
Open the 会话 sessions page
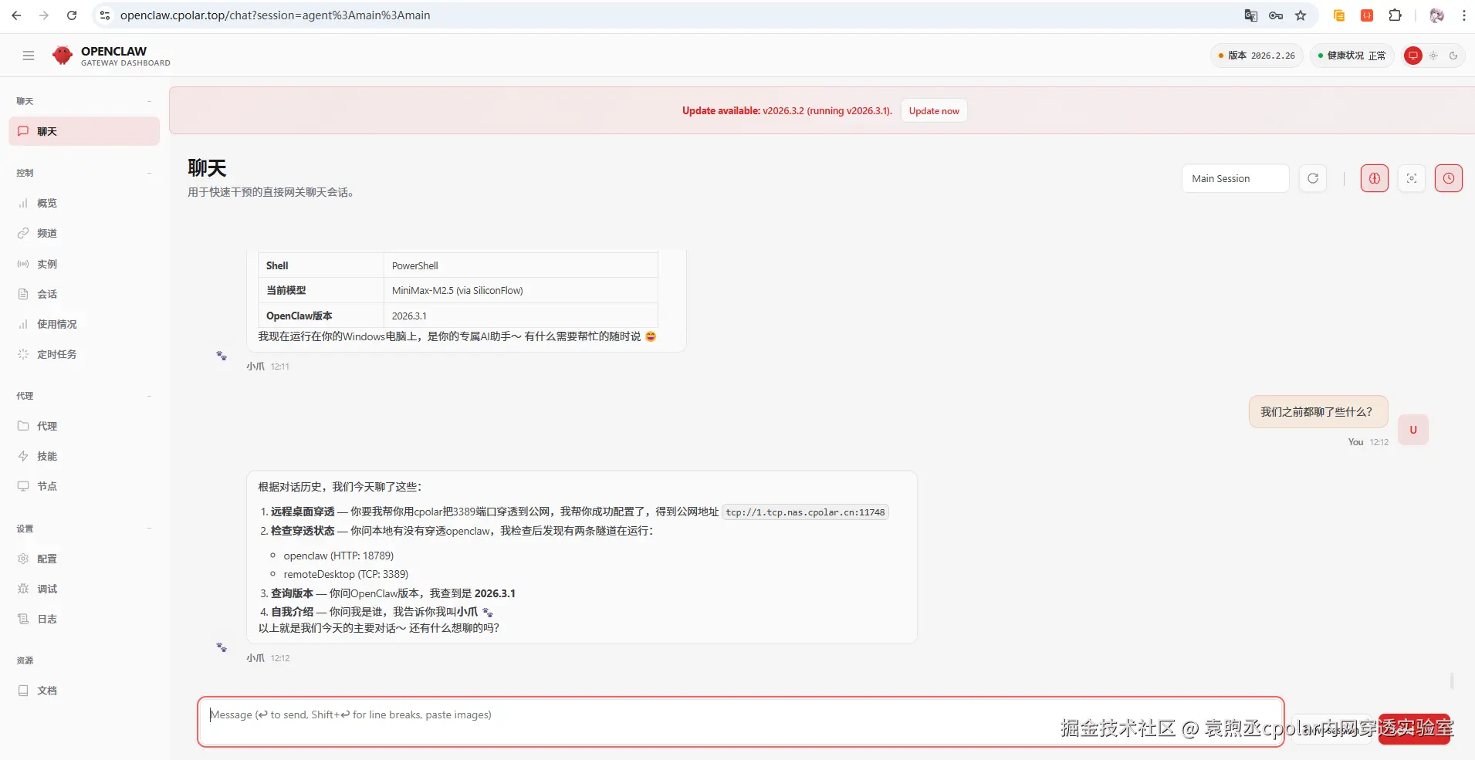tap(84, 294)
